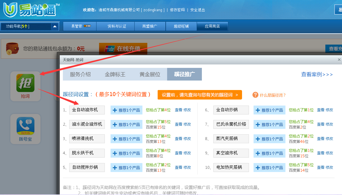Open the 服务介绍 tab
The width and height of the screenshot is (342, 195).
tap(80, 74)
